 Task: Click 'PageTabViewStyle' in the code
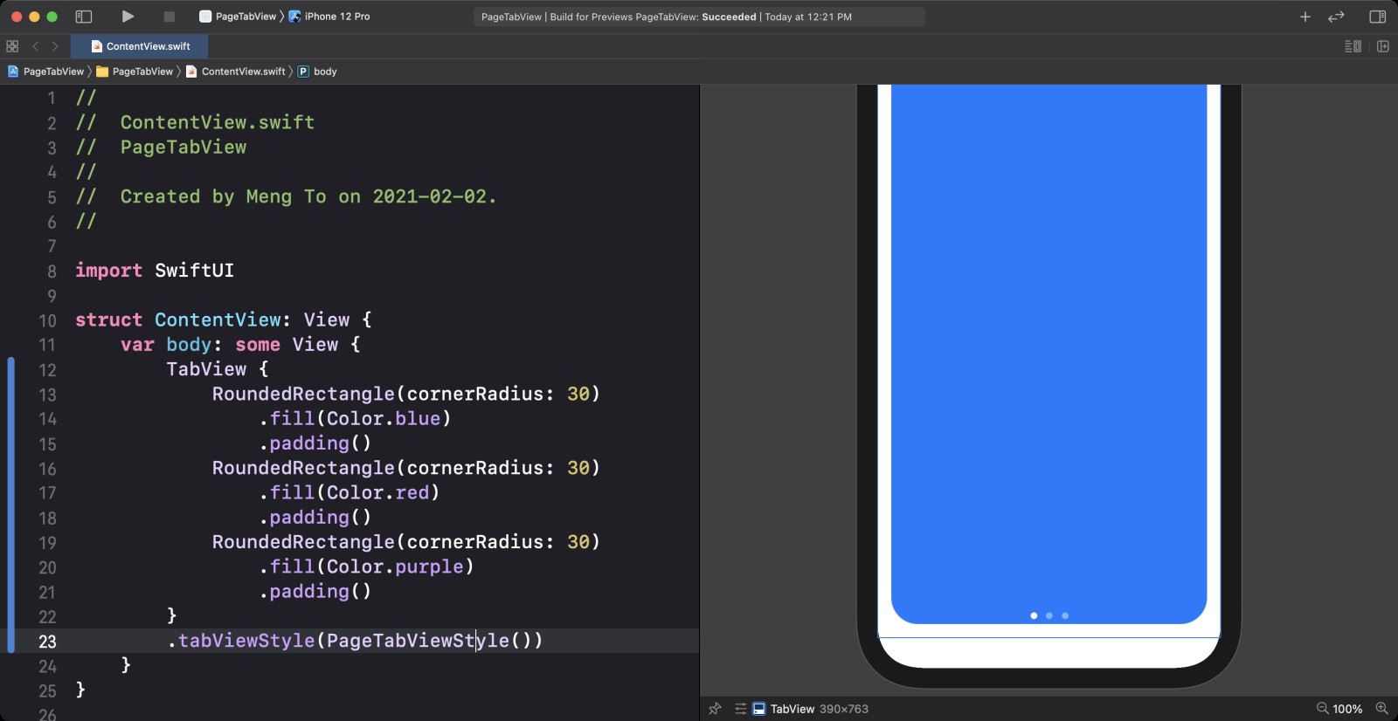point(418,641)
